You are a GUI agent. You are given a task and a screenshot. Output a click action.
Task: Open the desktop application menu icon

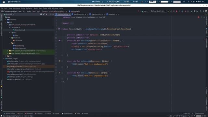(4, 2)
